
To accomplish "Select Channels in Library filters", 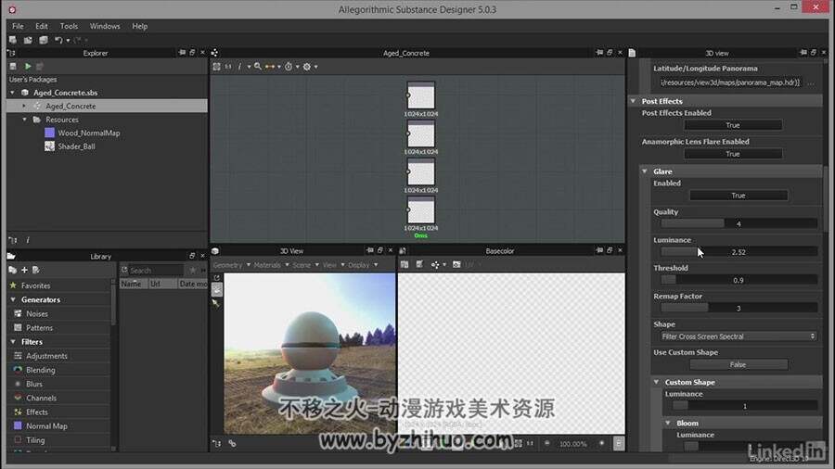I will [42, 398].
